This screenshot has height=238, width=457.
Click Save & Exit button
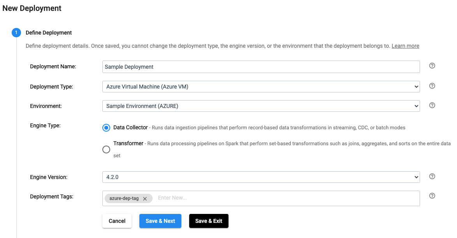coord(209,221)
